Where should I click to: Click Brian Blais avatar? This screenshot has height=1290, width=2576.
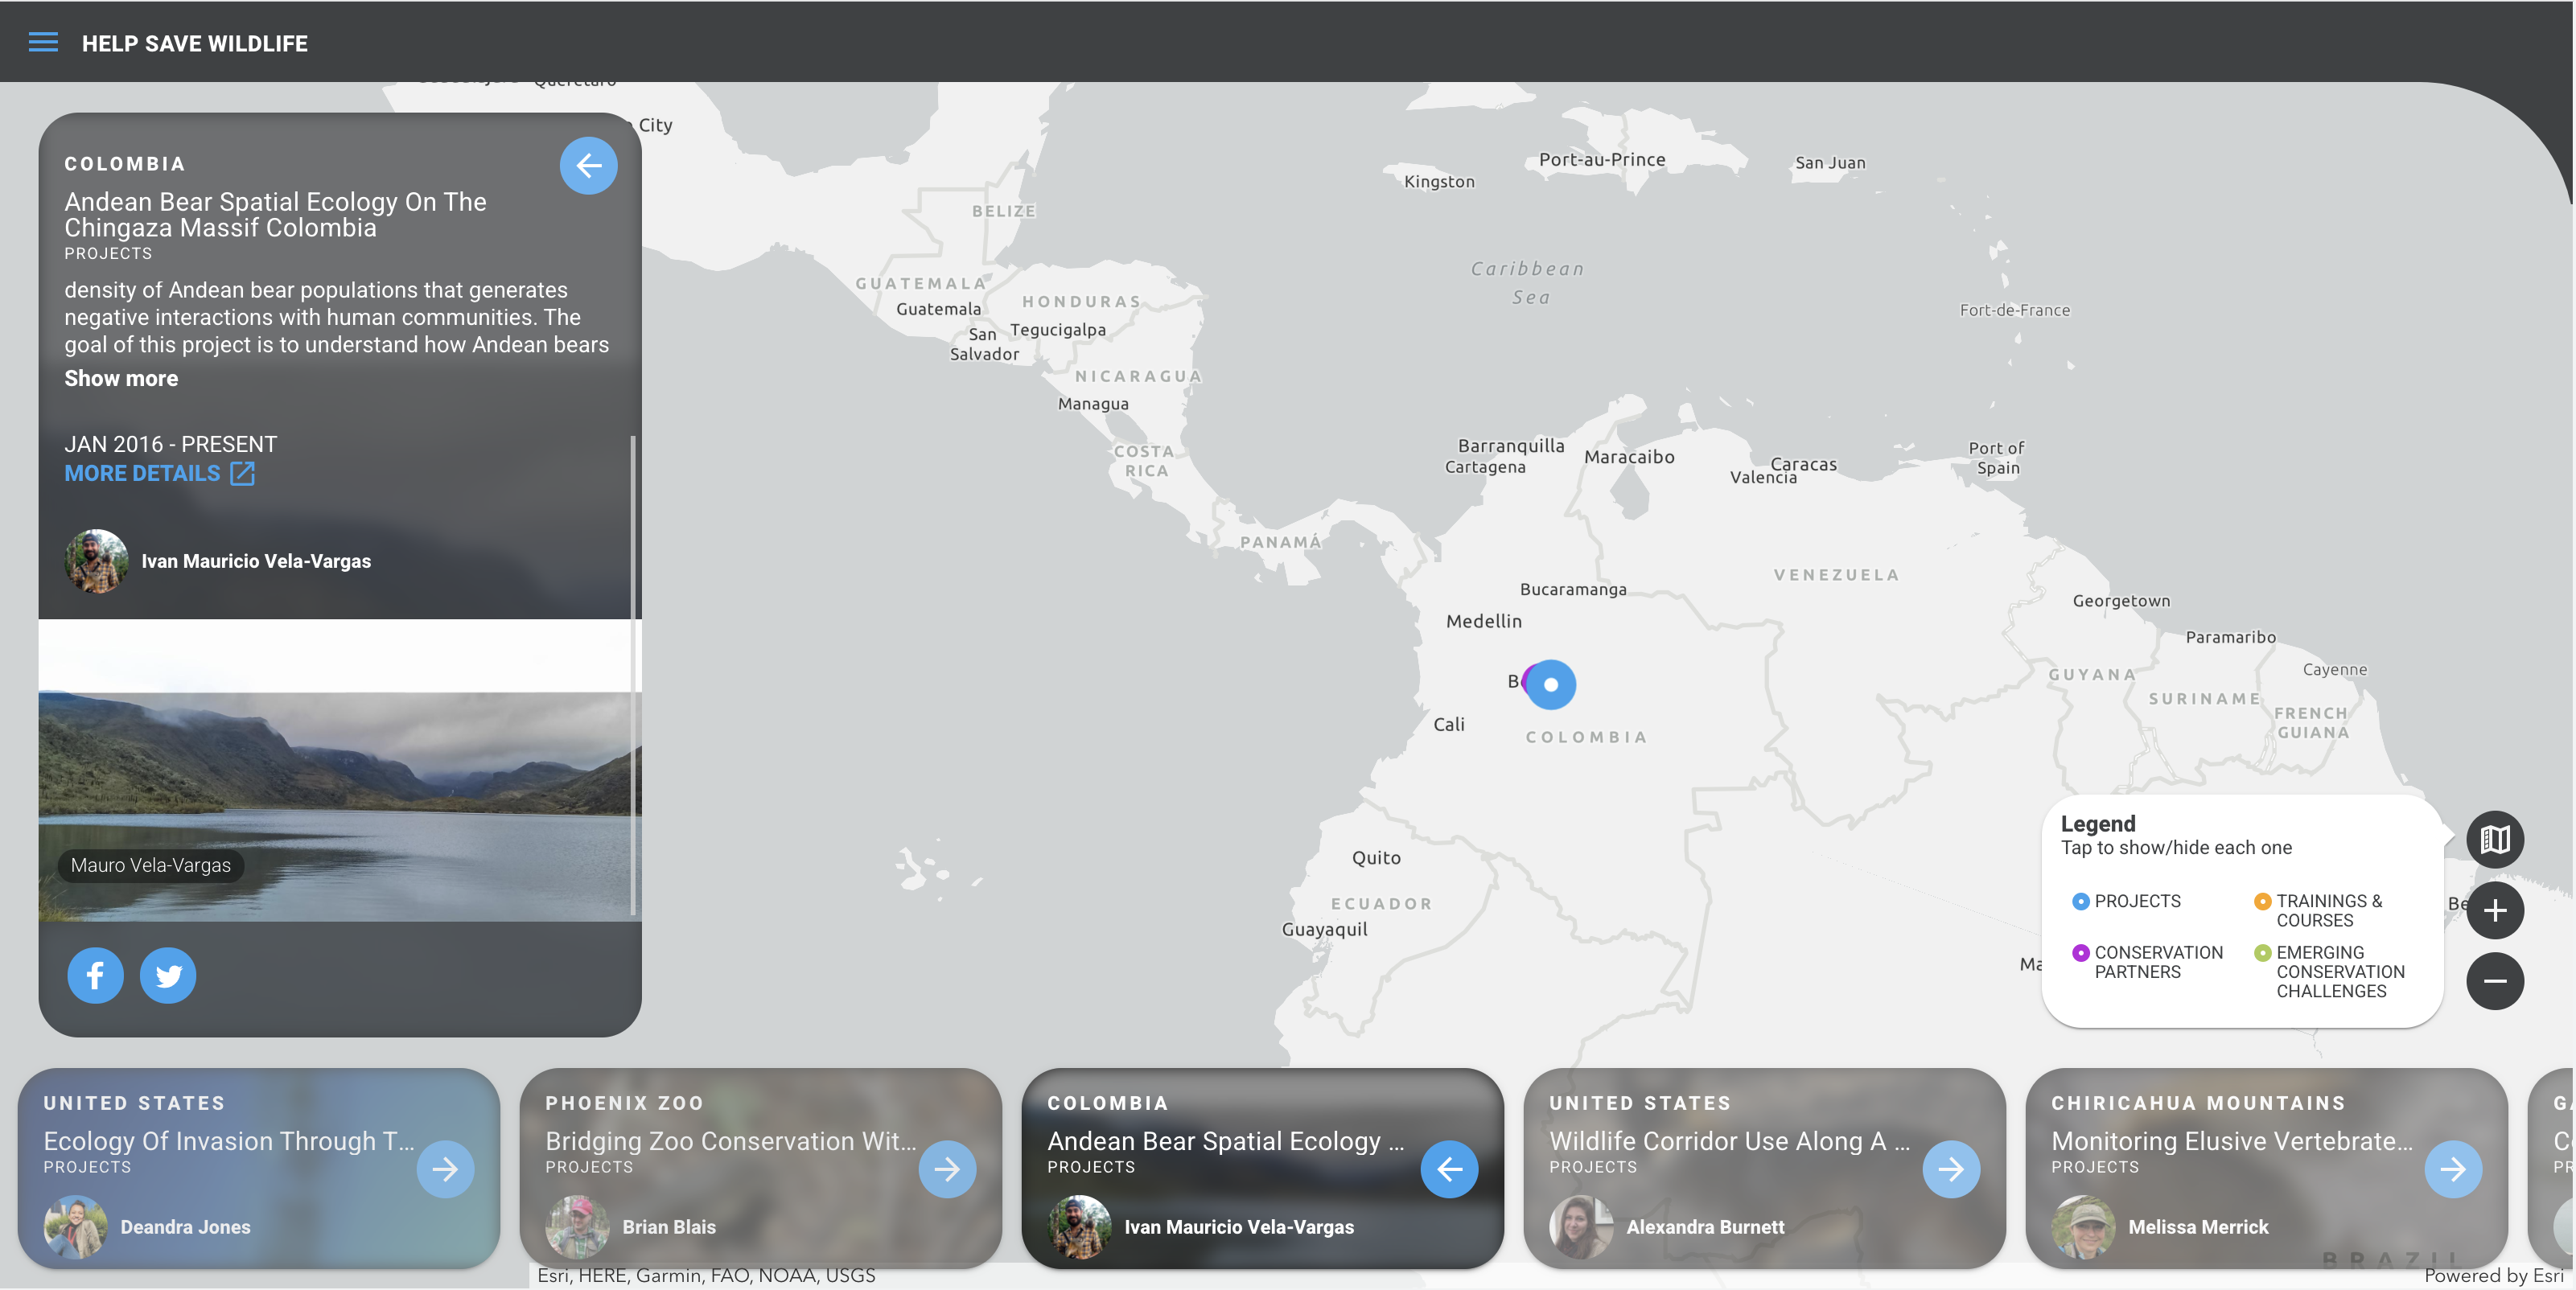coord(577,1227)
